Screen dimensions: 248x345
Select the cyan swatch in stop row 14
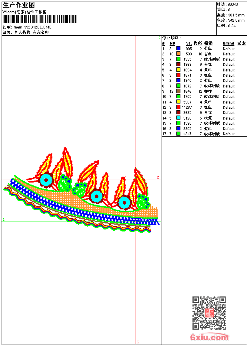(x=178, y=118)
